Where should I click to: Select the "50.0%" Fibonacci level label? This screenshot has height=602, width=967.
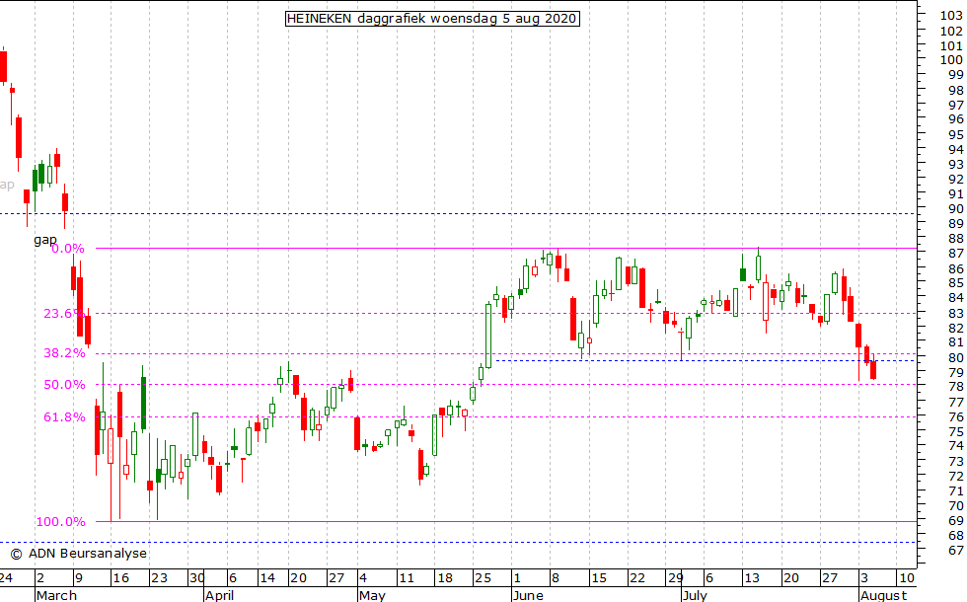click(64, 384)
